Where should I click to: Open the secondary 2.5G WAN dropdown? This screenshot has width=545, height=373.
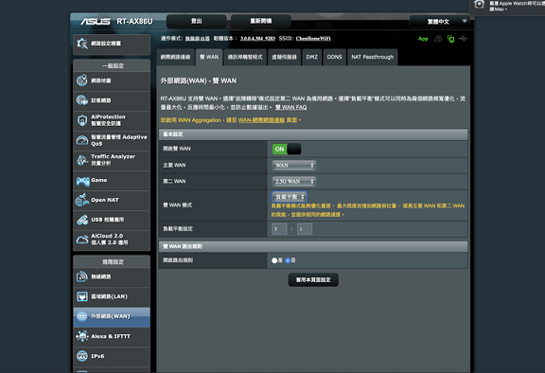click(x=293, y=182)
